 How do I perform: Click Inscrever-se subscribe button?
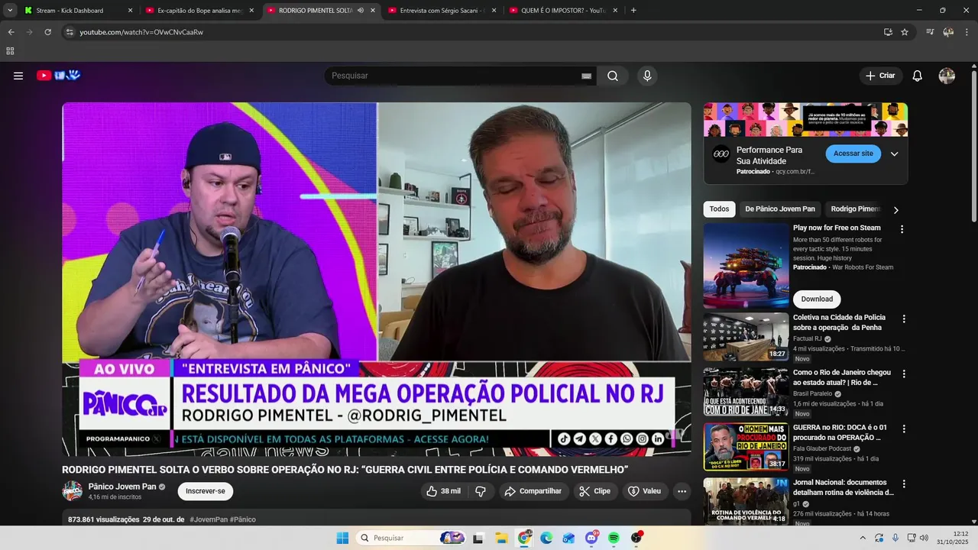tap(206, 491)
